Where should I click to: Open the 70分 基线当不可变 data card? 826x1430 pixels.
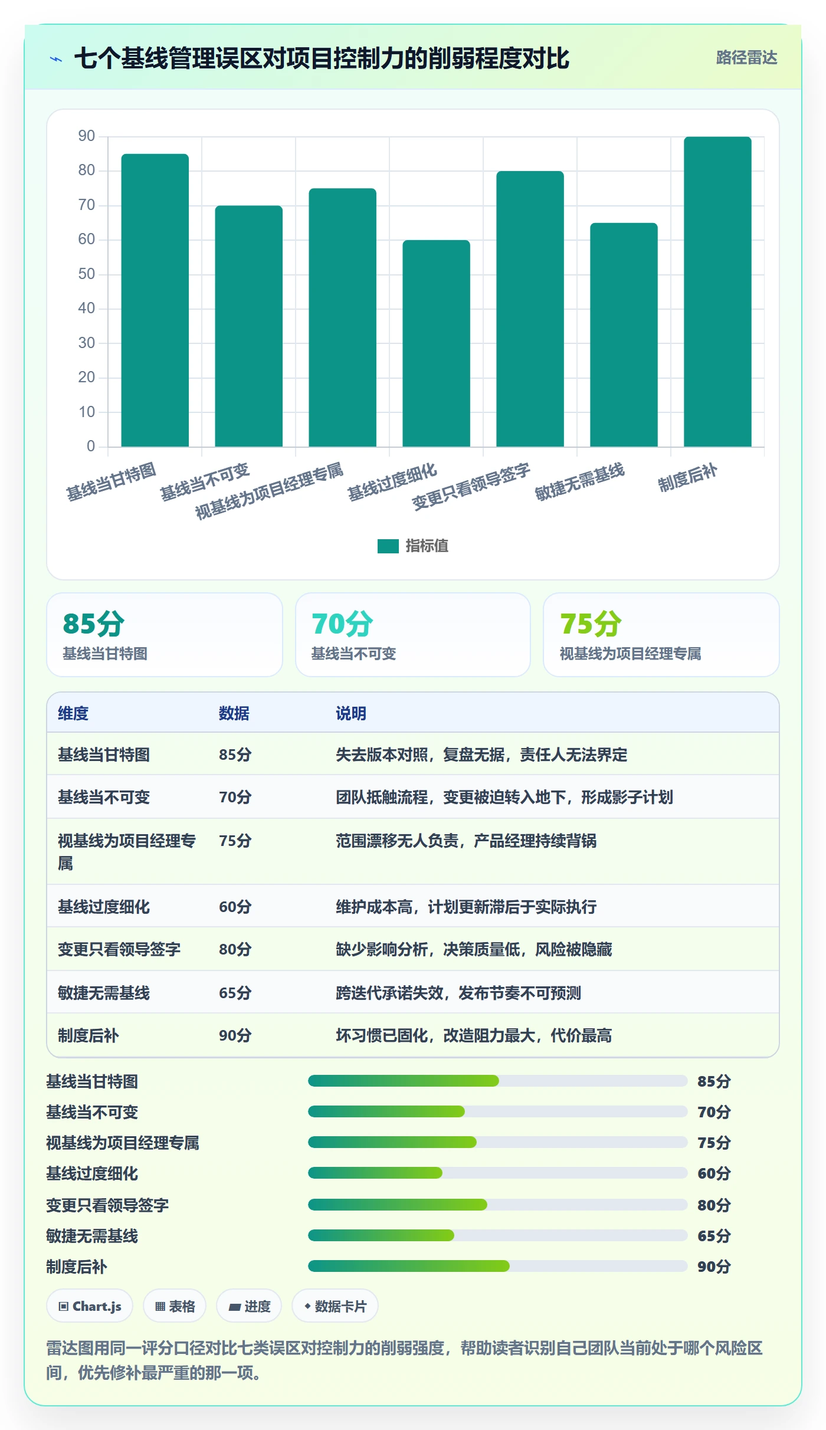pos(413,635)
